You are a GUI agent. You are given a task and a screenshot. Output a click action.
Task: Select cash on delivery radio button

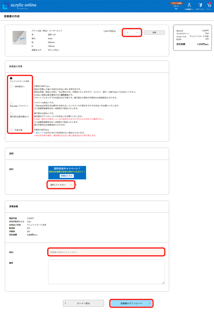[11, 130]
